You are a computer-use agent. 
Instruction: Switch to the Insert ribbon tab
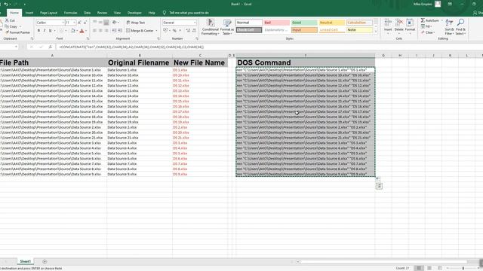29,13
